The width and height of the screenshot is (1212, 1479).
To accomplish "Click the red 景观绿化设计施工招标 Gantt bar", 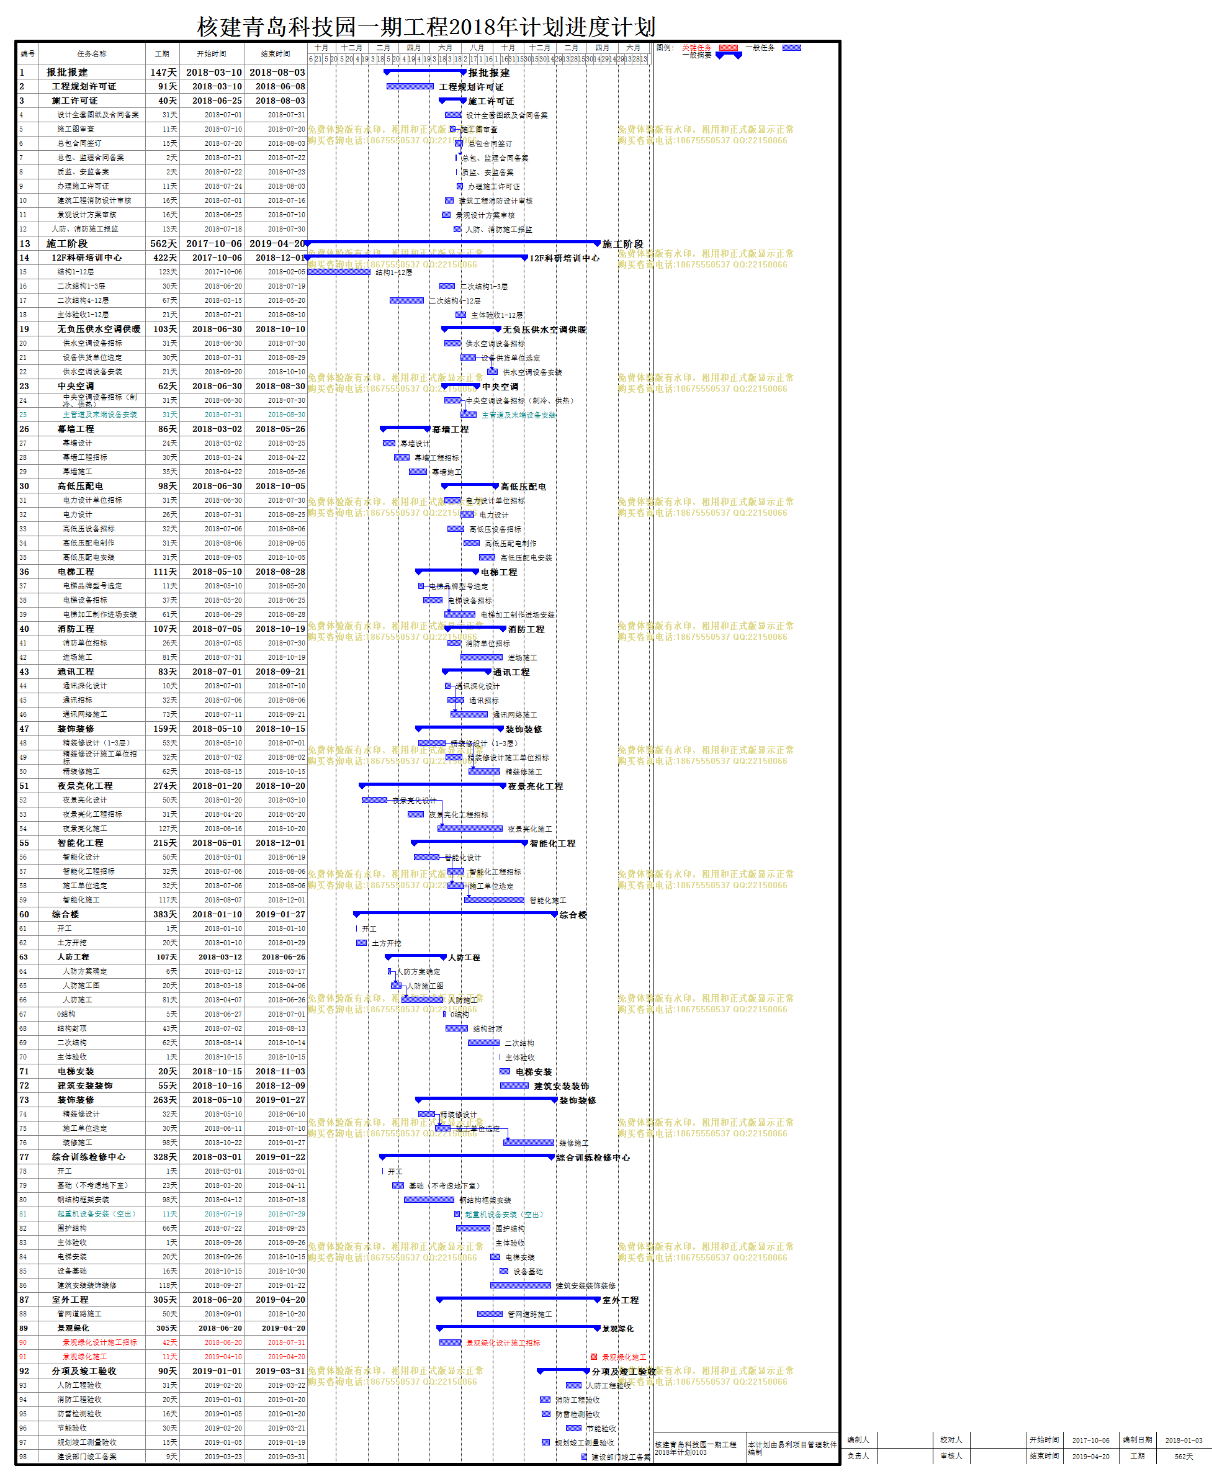I will 451,1342.
